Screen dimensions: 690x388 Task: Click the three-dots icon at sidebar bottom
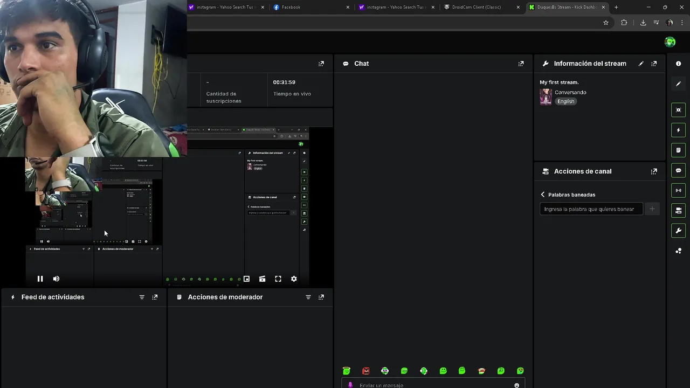tap(678, 251)
